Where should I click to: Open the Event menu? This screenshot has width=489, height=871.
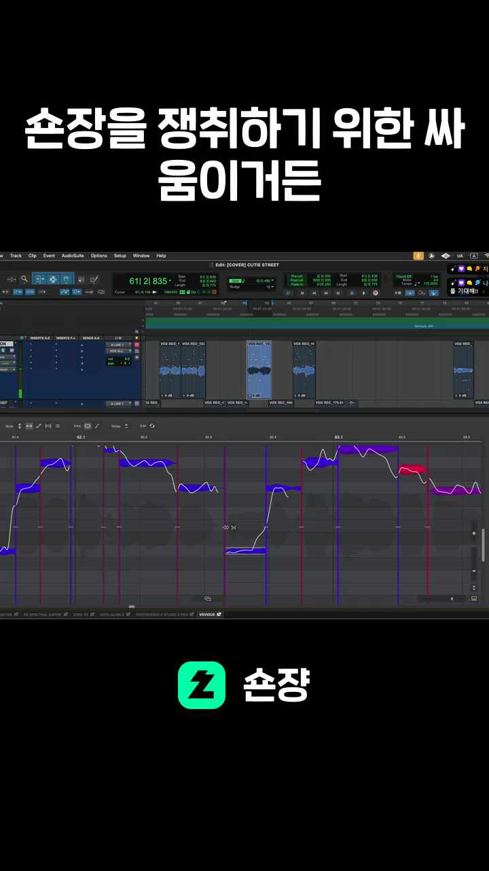pos(49,256)
